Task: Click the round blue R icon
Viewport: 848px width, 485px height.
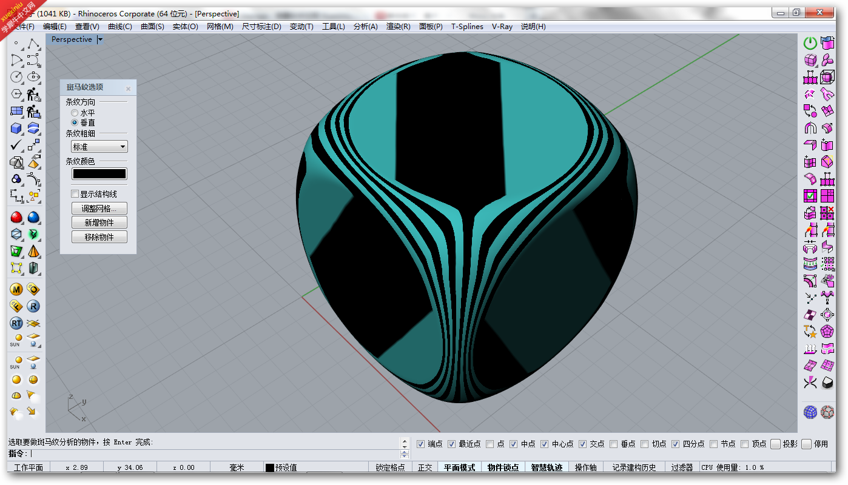Action: [x=34, y=306]
